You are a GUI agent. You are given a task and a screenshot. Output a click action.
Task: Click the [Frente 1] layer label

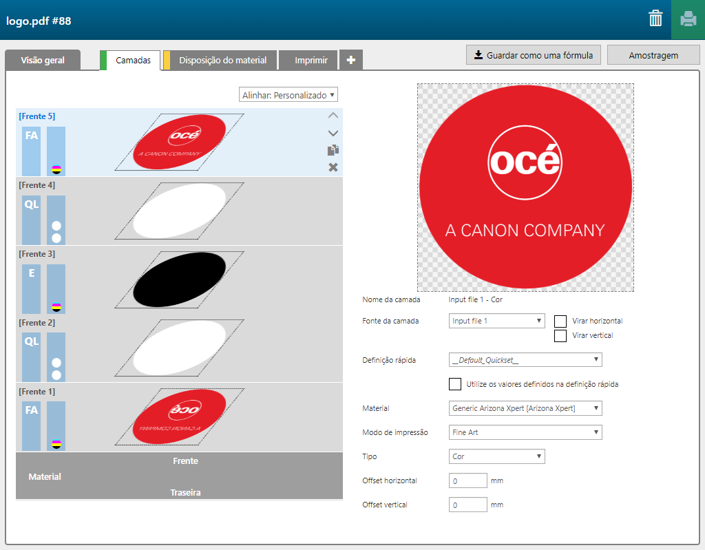tap(37, 391)
